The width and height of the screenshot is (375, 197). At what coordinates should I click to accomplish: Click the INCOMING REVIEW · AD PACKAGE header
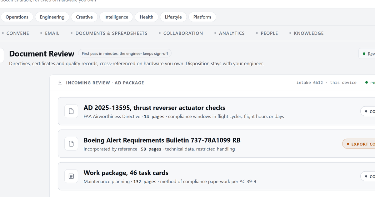[x=105, y=83]
